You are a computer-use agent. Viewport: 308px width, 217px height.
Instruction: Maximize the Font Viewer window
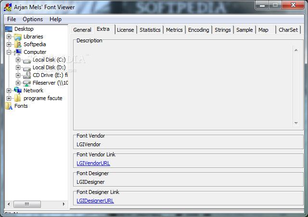click(x=275, y=5)
